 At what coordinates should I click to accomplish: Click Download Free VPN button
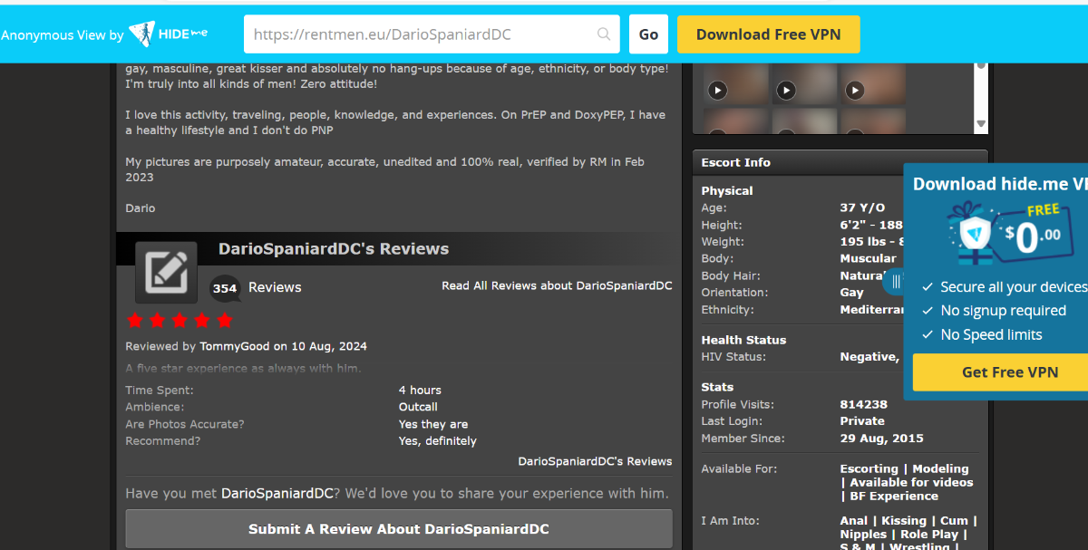coord(769,34)
